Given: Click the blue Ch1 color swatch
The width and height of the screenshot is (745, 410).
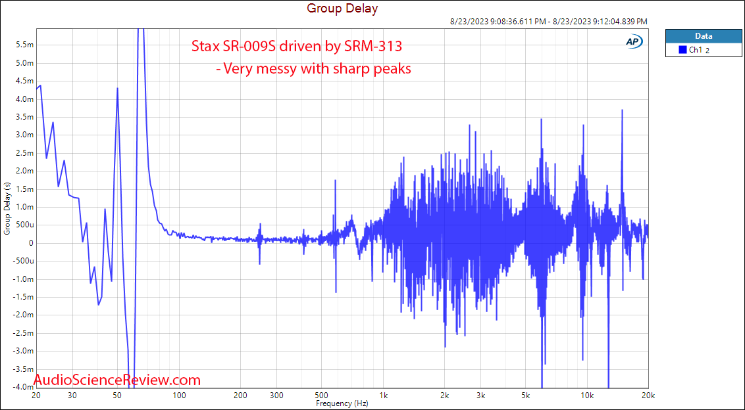Looking at the screenshot, I should (682, 49).
